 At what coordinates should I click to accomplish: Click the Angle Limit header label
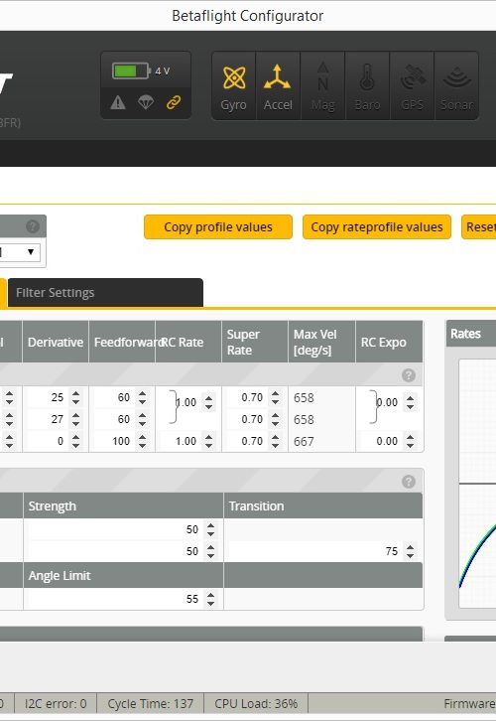pyautogui.click(x=60, y=576)
